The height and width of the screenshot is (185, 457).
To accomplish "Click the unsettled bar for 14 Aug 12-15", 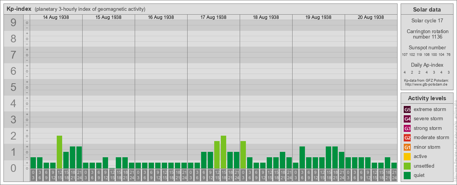I will tap(59, 152).
